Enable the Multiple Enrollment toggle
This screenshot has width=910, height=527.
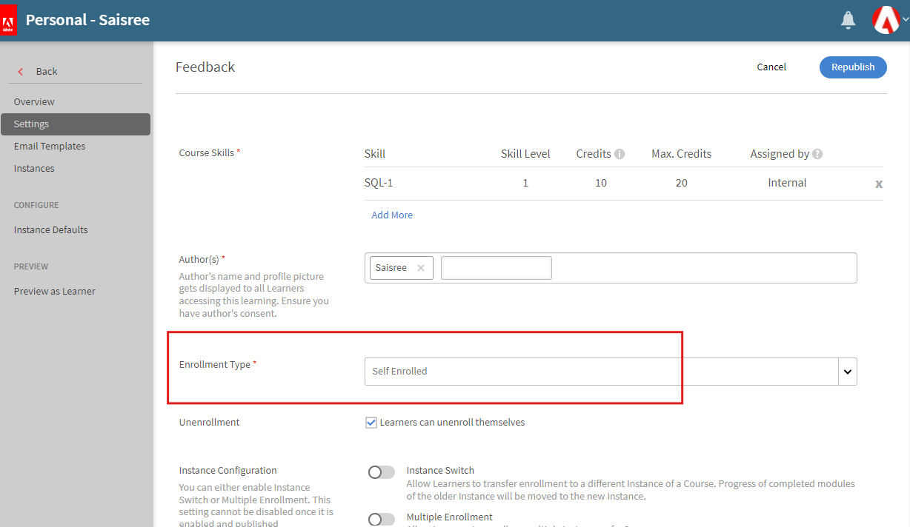point(381,519)
